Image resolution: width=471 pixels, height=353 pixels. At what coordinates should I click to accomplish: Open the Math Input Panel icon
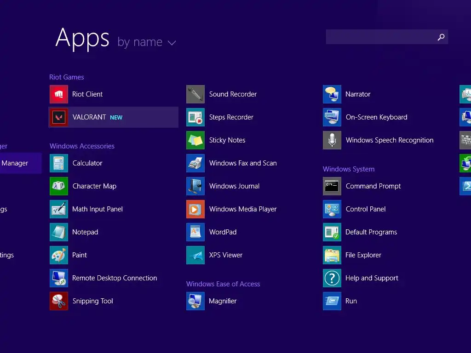59,209
